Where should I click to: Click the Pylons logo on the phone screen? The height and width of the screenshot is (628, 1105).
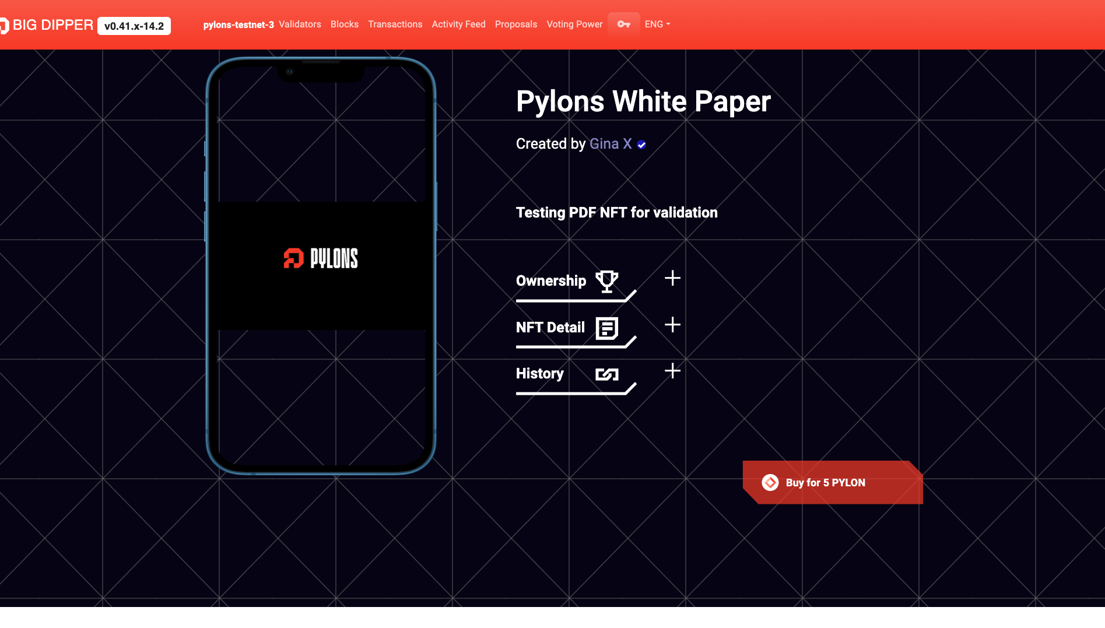(x=320, y=258)
